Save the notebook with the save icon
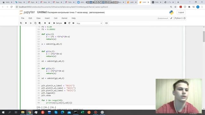Screen dimensions: 205x115 (x=21, y=23)
